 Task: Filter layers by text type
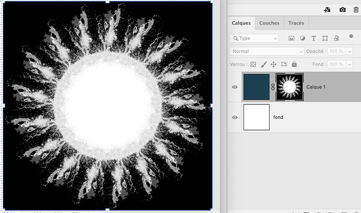tap(313, 38)
